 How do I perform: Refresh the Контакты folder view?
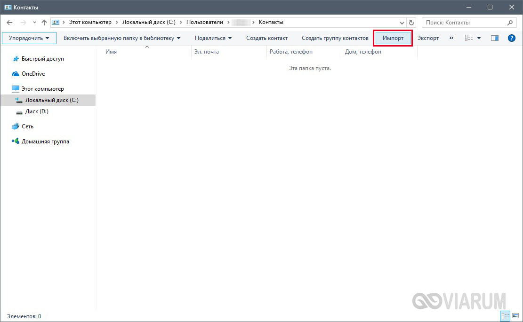[412, 22]
